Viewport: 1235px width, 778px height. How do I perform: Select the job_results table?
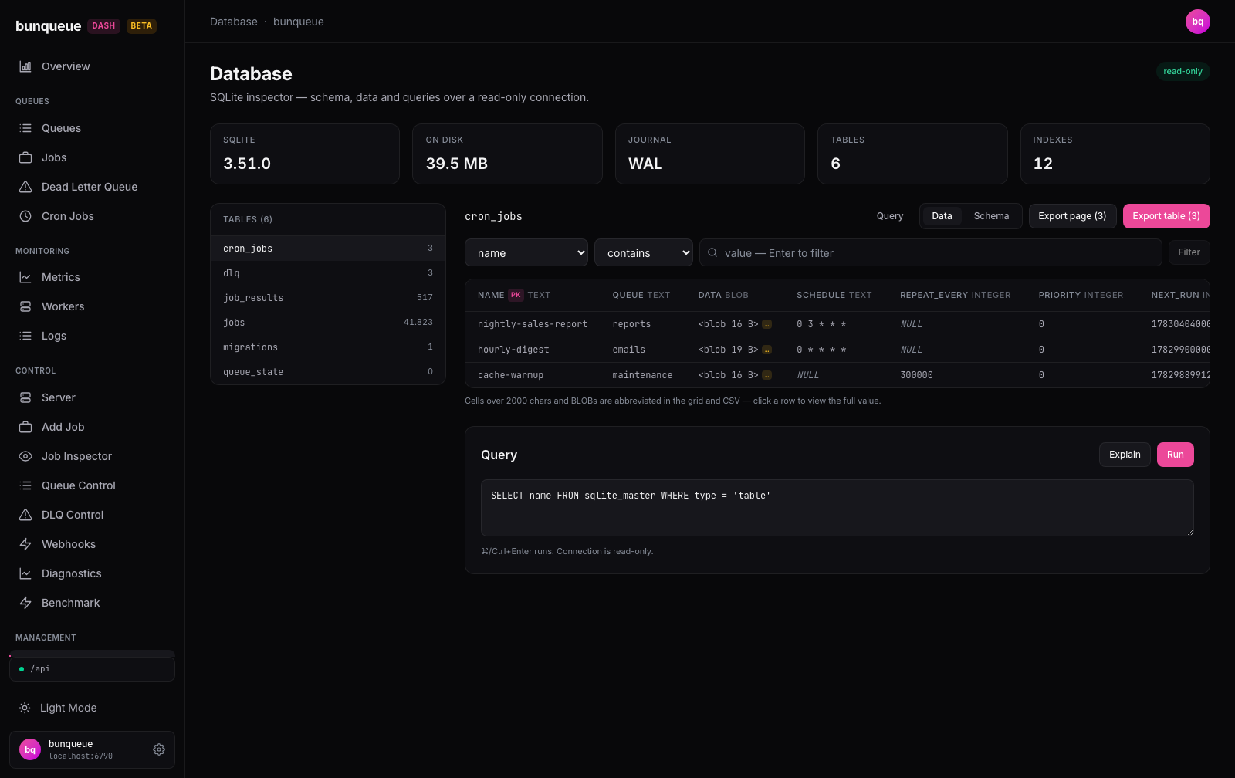[x=328, y=298]
